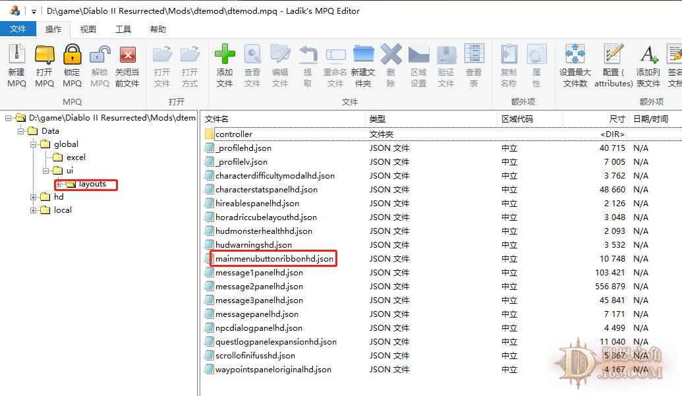Select the Data folder in the tree
The height and width of the screenshot is (396, 682).
pyautogui.click(x=50, y=131)
